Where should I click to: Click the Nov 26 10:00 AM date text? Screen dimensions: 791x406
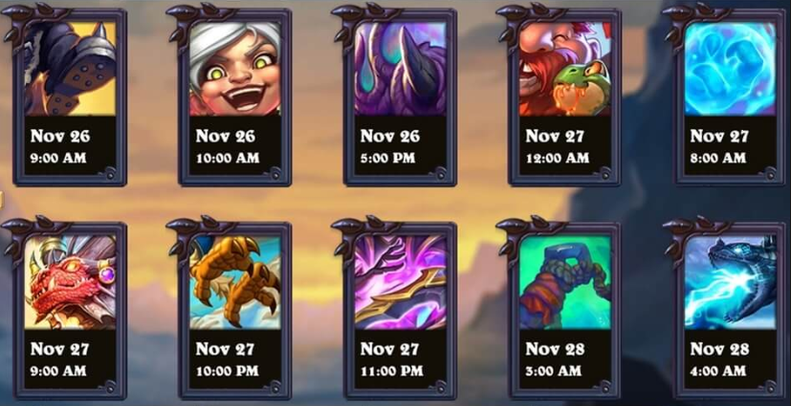pos(228,146)
